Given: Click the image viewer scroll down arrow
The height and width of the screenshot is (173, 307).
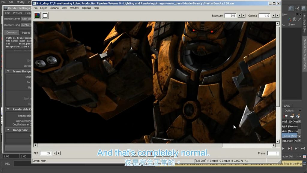Looking at the screenshot, I should (x=278, y=141).
